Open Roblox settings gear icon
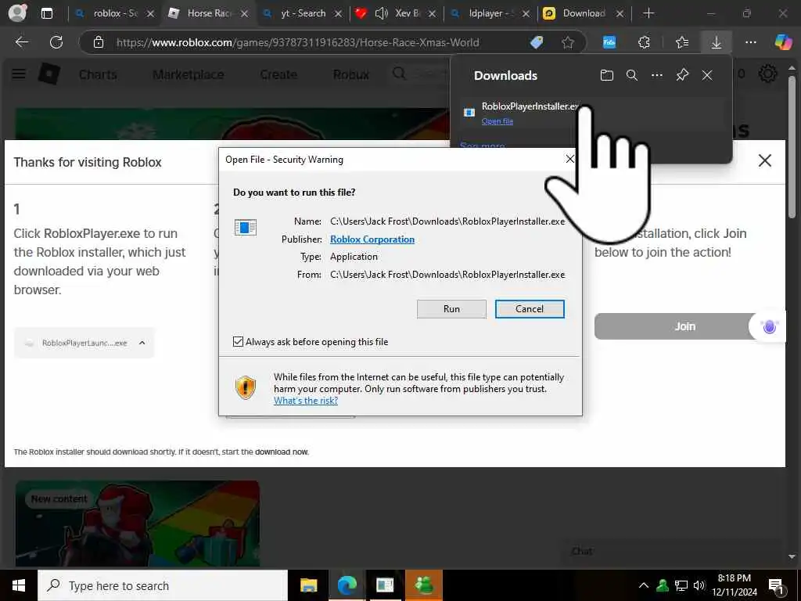801x601 pixels. pos(768,74)
